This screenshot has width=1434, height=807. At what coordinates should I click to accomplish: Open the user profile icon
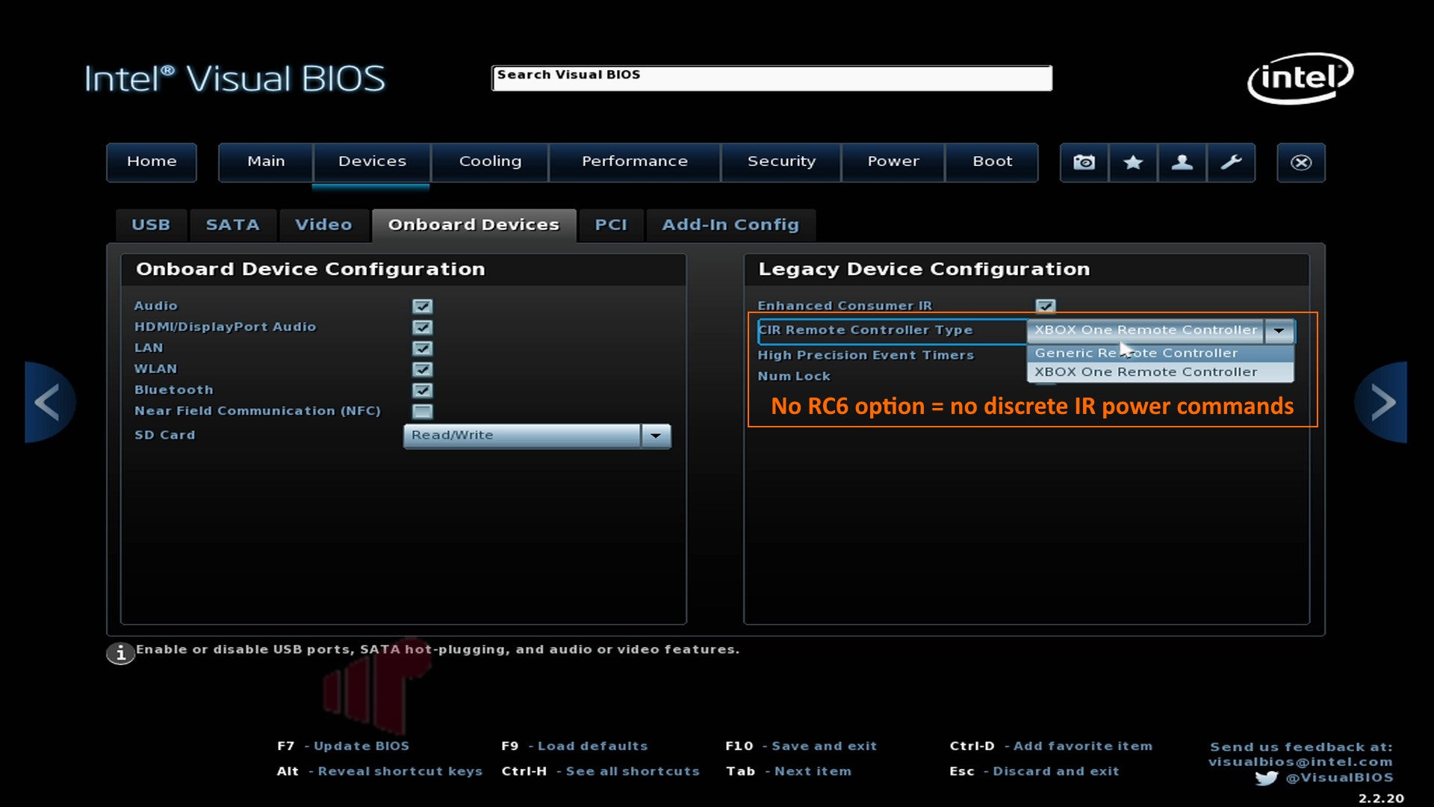[x=1182, y=162]
